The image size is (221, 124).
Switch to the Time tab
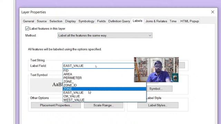(173, 21)
